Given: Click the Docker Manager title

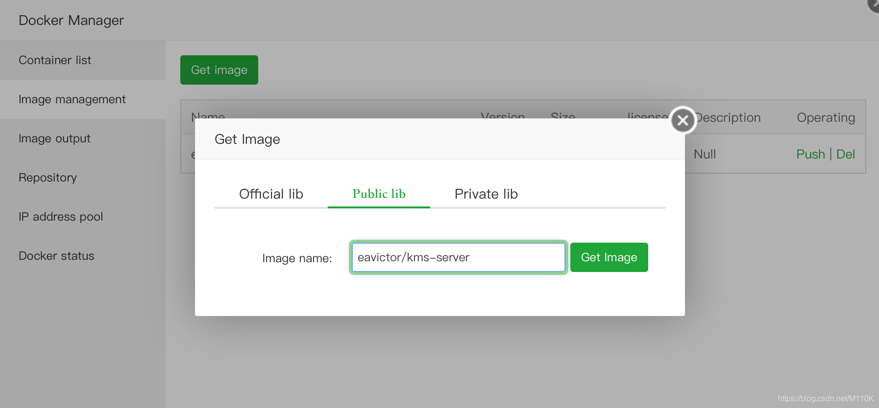Looking at the screenshot, I should coord(71,21).
